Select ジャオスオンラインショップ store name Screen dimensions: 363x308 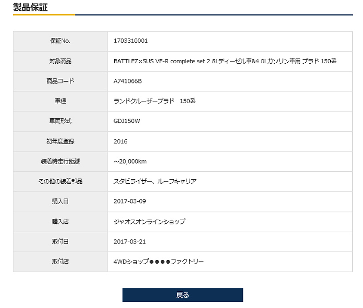[149, 221]
